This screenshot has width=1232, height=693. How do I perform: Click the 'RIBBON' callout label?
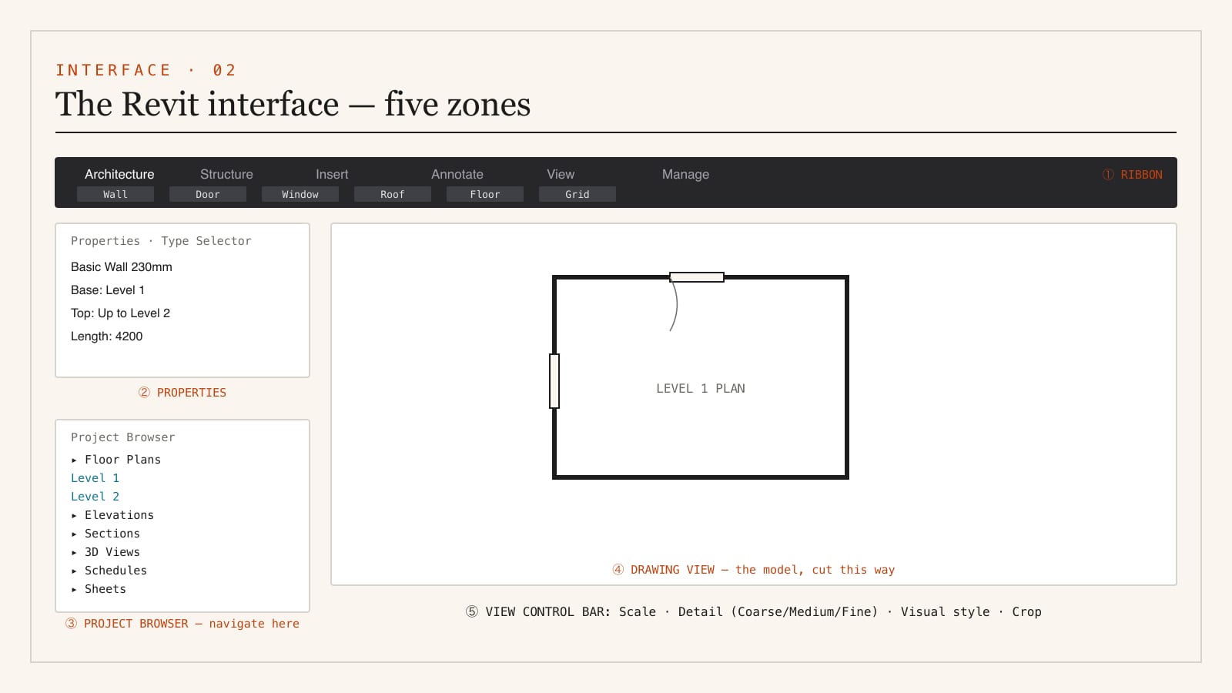1133,175
